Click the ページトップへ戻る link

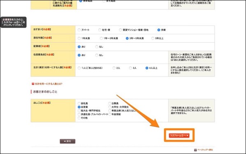pos(205,150)
